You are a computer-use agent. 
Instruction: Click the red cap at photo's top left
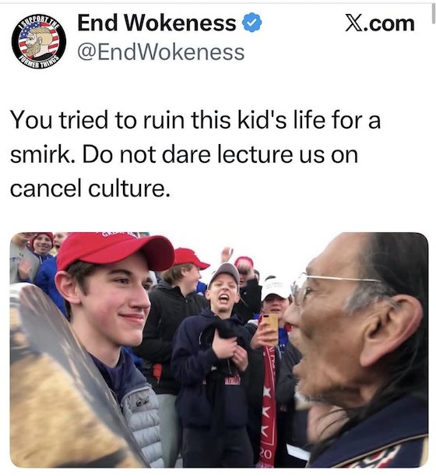114,250
